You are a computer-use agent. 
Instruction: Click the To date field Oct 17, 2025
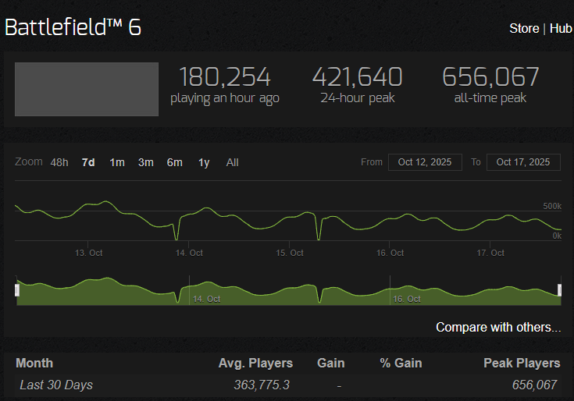pos(523,162)
